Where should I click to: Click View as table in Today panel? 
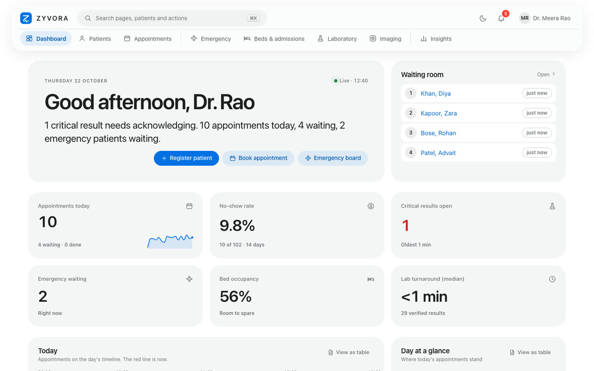tap(348, 352)
